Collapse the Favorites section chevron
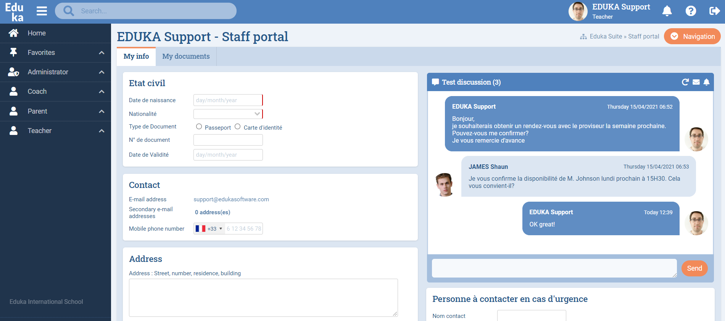The height and width of the screenshot is (321, 725). 101,53
